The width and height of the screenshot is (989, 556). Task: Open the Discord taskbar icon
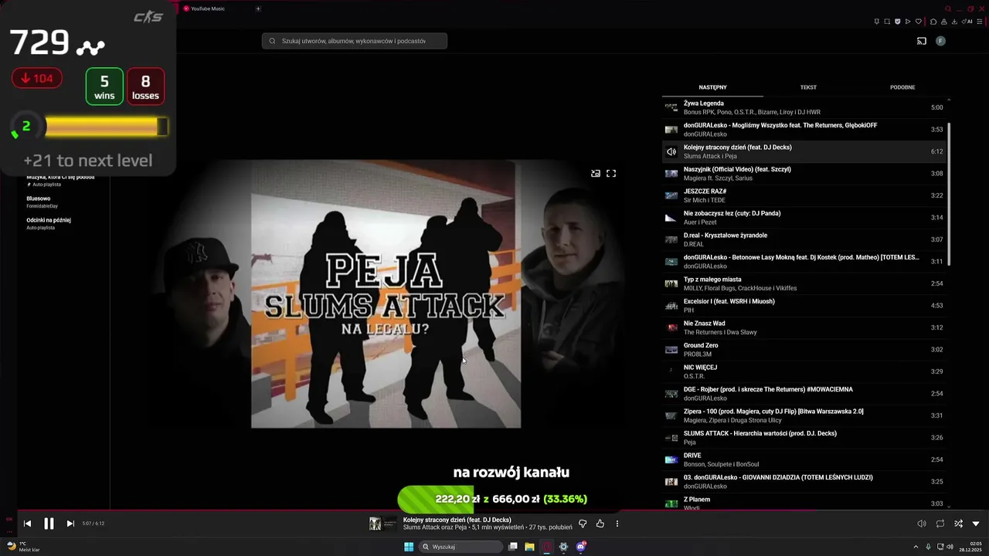(x=581, y=547)
